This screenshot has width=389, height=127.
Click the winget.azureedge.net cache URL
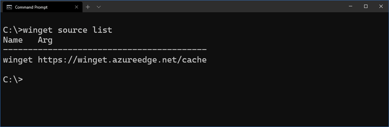pos(122,60)
